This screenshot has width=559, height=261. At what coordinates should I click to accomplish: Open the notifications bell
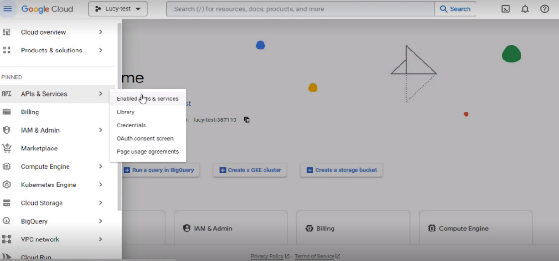[x=525, y=9]
